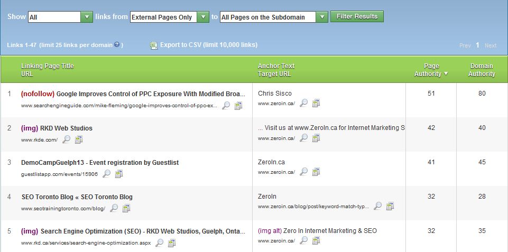The height and width of the screenshot is (252, 508).
Task: Click Export to CSV link
Action: click(x=209, y=45)
